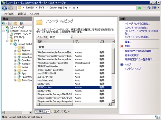
Task: Select the Rpc application node
Action: [x=24, y=73]
